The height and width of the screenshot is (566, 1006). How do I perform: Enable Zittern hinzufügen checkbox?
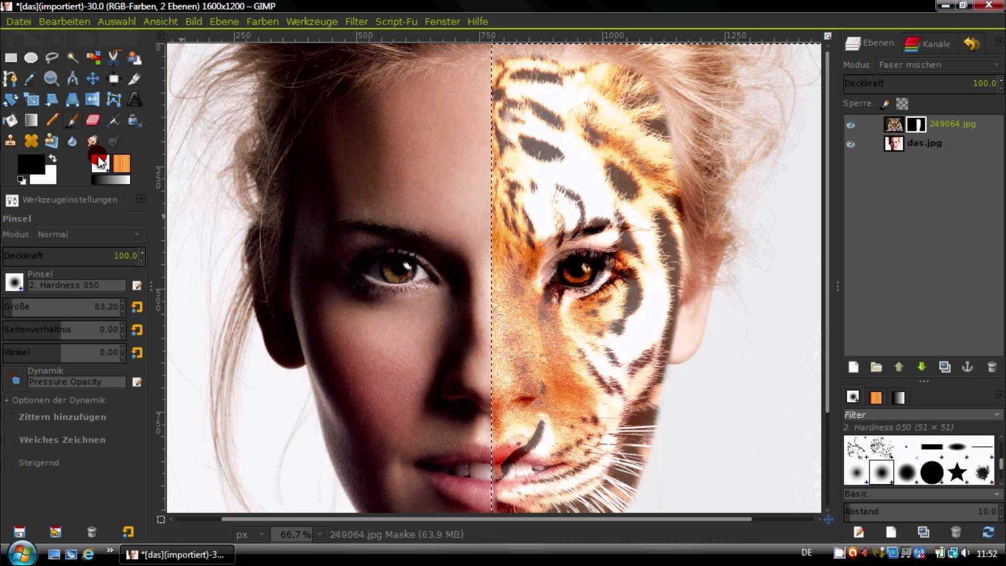click(9, 417)
